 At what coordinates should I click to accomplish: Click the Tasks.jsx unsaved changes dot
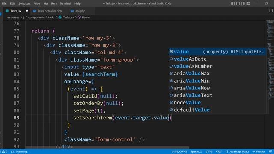click(x=27, y=11)
